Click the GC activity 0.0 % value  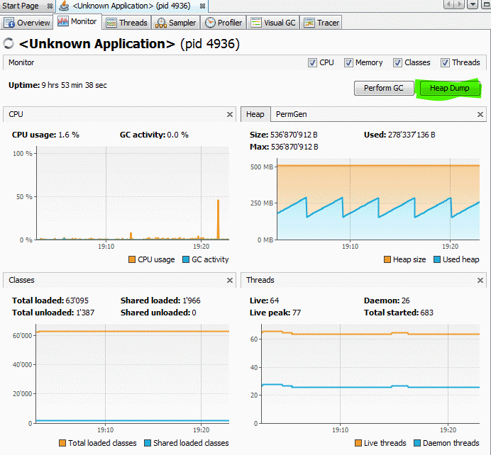(178, 135)
